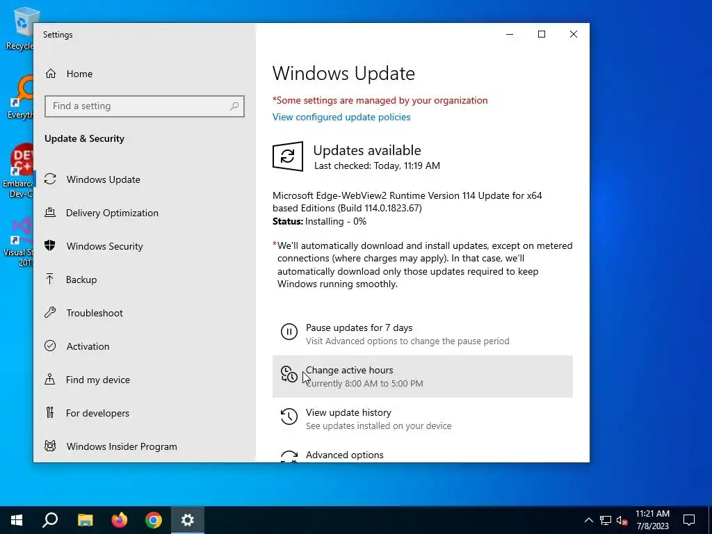The height and width of the screenshot is (534, 712).
Task: Click the Settings gear in the taskbar
Action: tap(188, 520)
